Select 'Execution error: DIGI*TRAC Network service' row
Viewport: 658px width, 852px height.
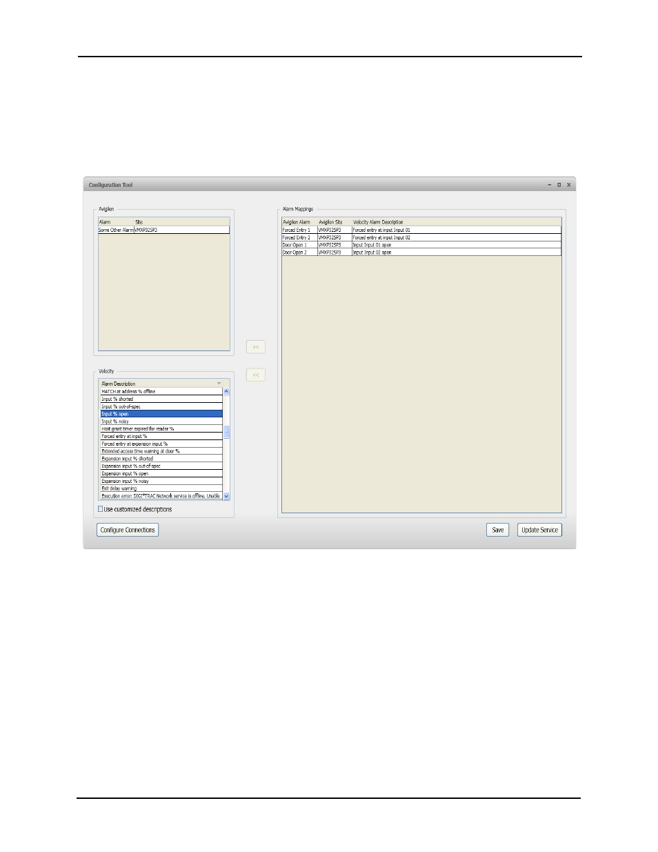(161, 496)
